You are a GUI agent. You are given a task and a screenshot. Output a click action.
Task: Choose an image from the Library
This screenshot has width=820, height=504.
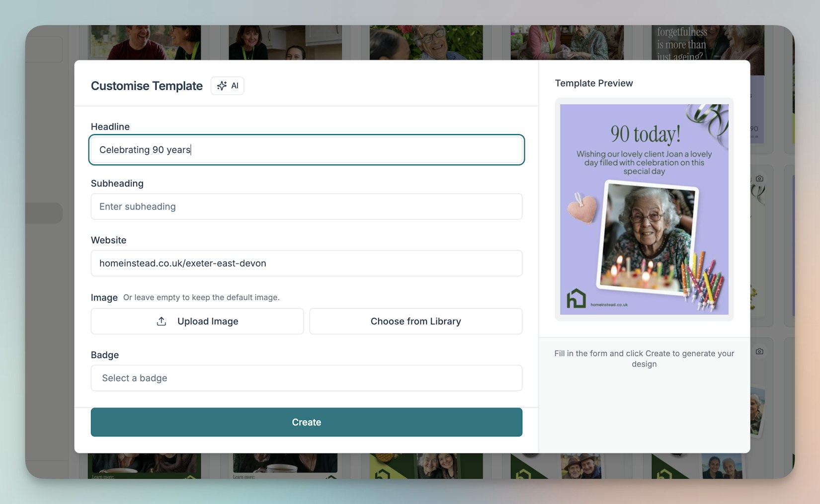pos(415,321)
